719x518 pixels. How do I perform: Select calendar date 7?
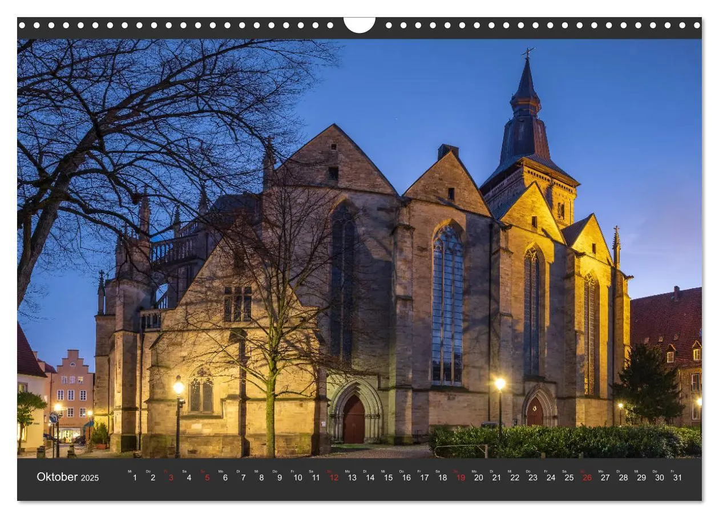[243, 478]
